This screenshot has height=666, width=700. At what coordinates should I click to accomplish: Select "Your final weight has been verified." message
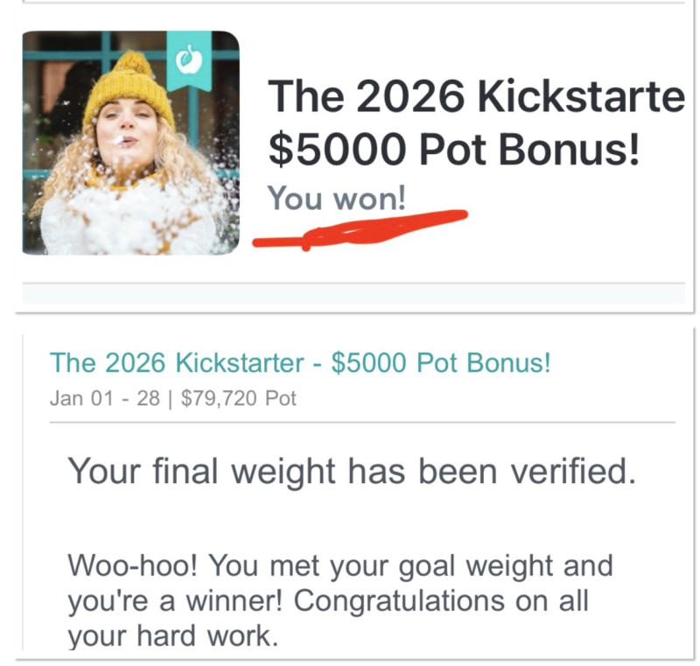pyautogui.click(x=349, y=472)
